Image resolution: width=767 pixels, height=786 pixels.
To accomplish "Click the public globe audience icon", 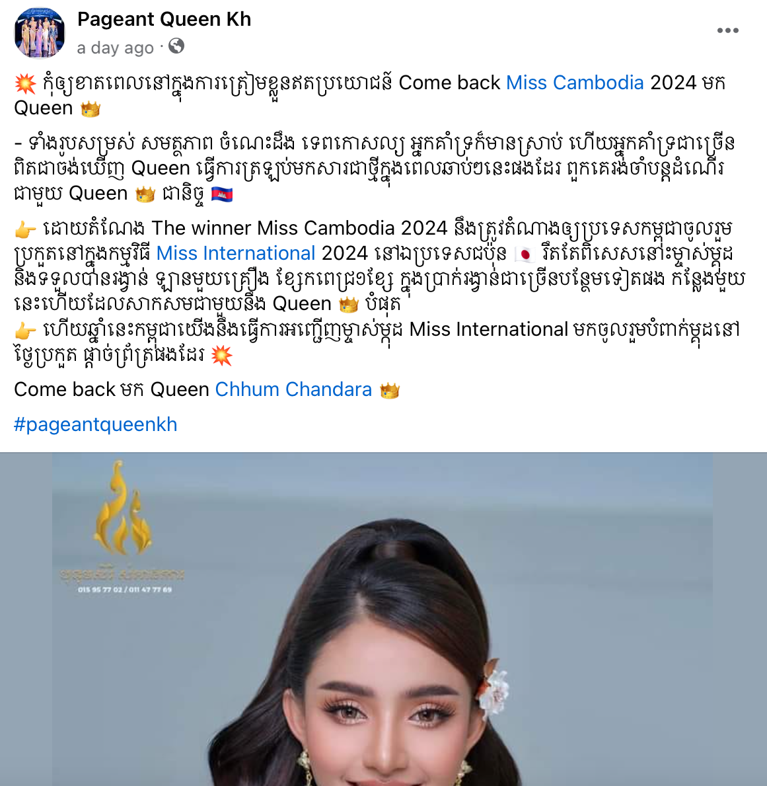I will tap(176, 46).
